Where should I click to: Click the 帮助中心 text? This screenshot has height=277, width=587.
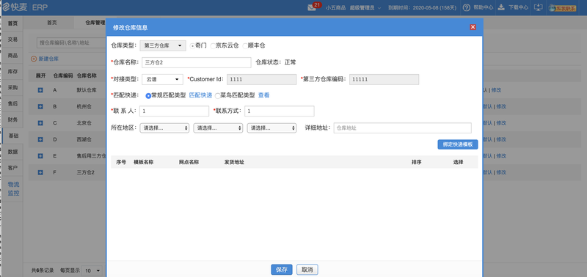click(x=484, y=7)
